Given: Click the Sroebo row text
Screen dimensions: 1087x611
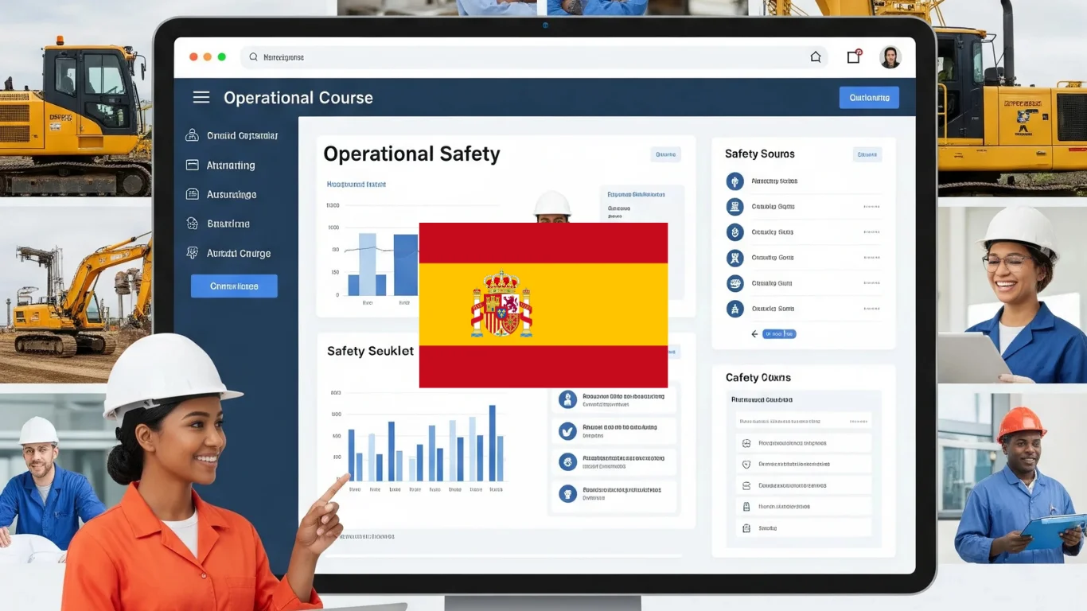Looking at the screenshot, I should tap(768, 528).
